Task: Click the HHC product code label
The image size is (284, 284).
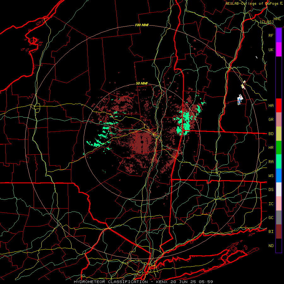Action: pos(277,19)
